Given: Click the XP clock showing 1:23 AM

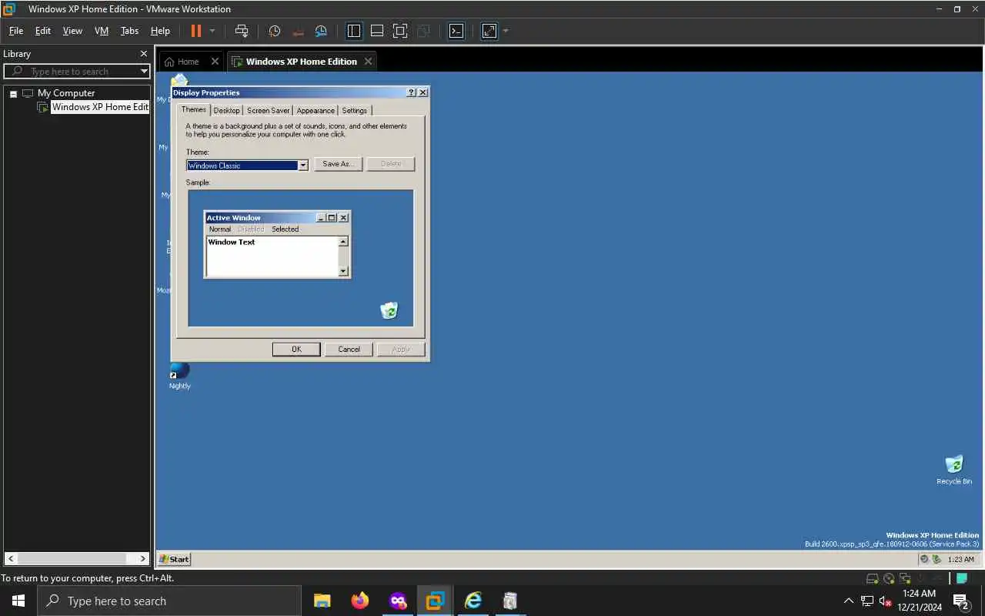Looking at the screenshot, I should pyautogui.click(x=961, y=559).
